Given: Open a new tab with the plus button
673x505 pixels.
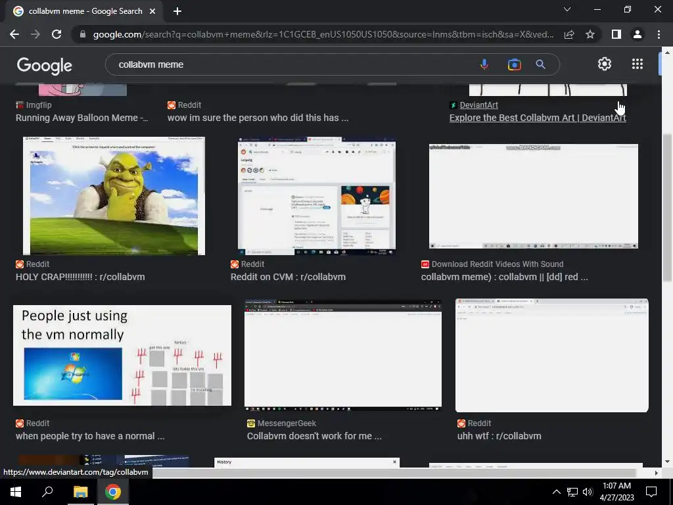Looking at the screenshot, I should click(x=177, y=11).
